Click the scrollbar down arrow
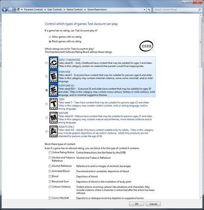The height and width of the screenshot is (210, 204). [201, 198]
